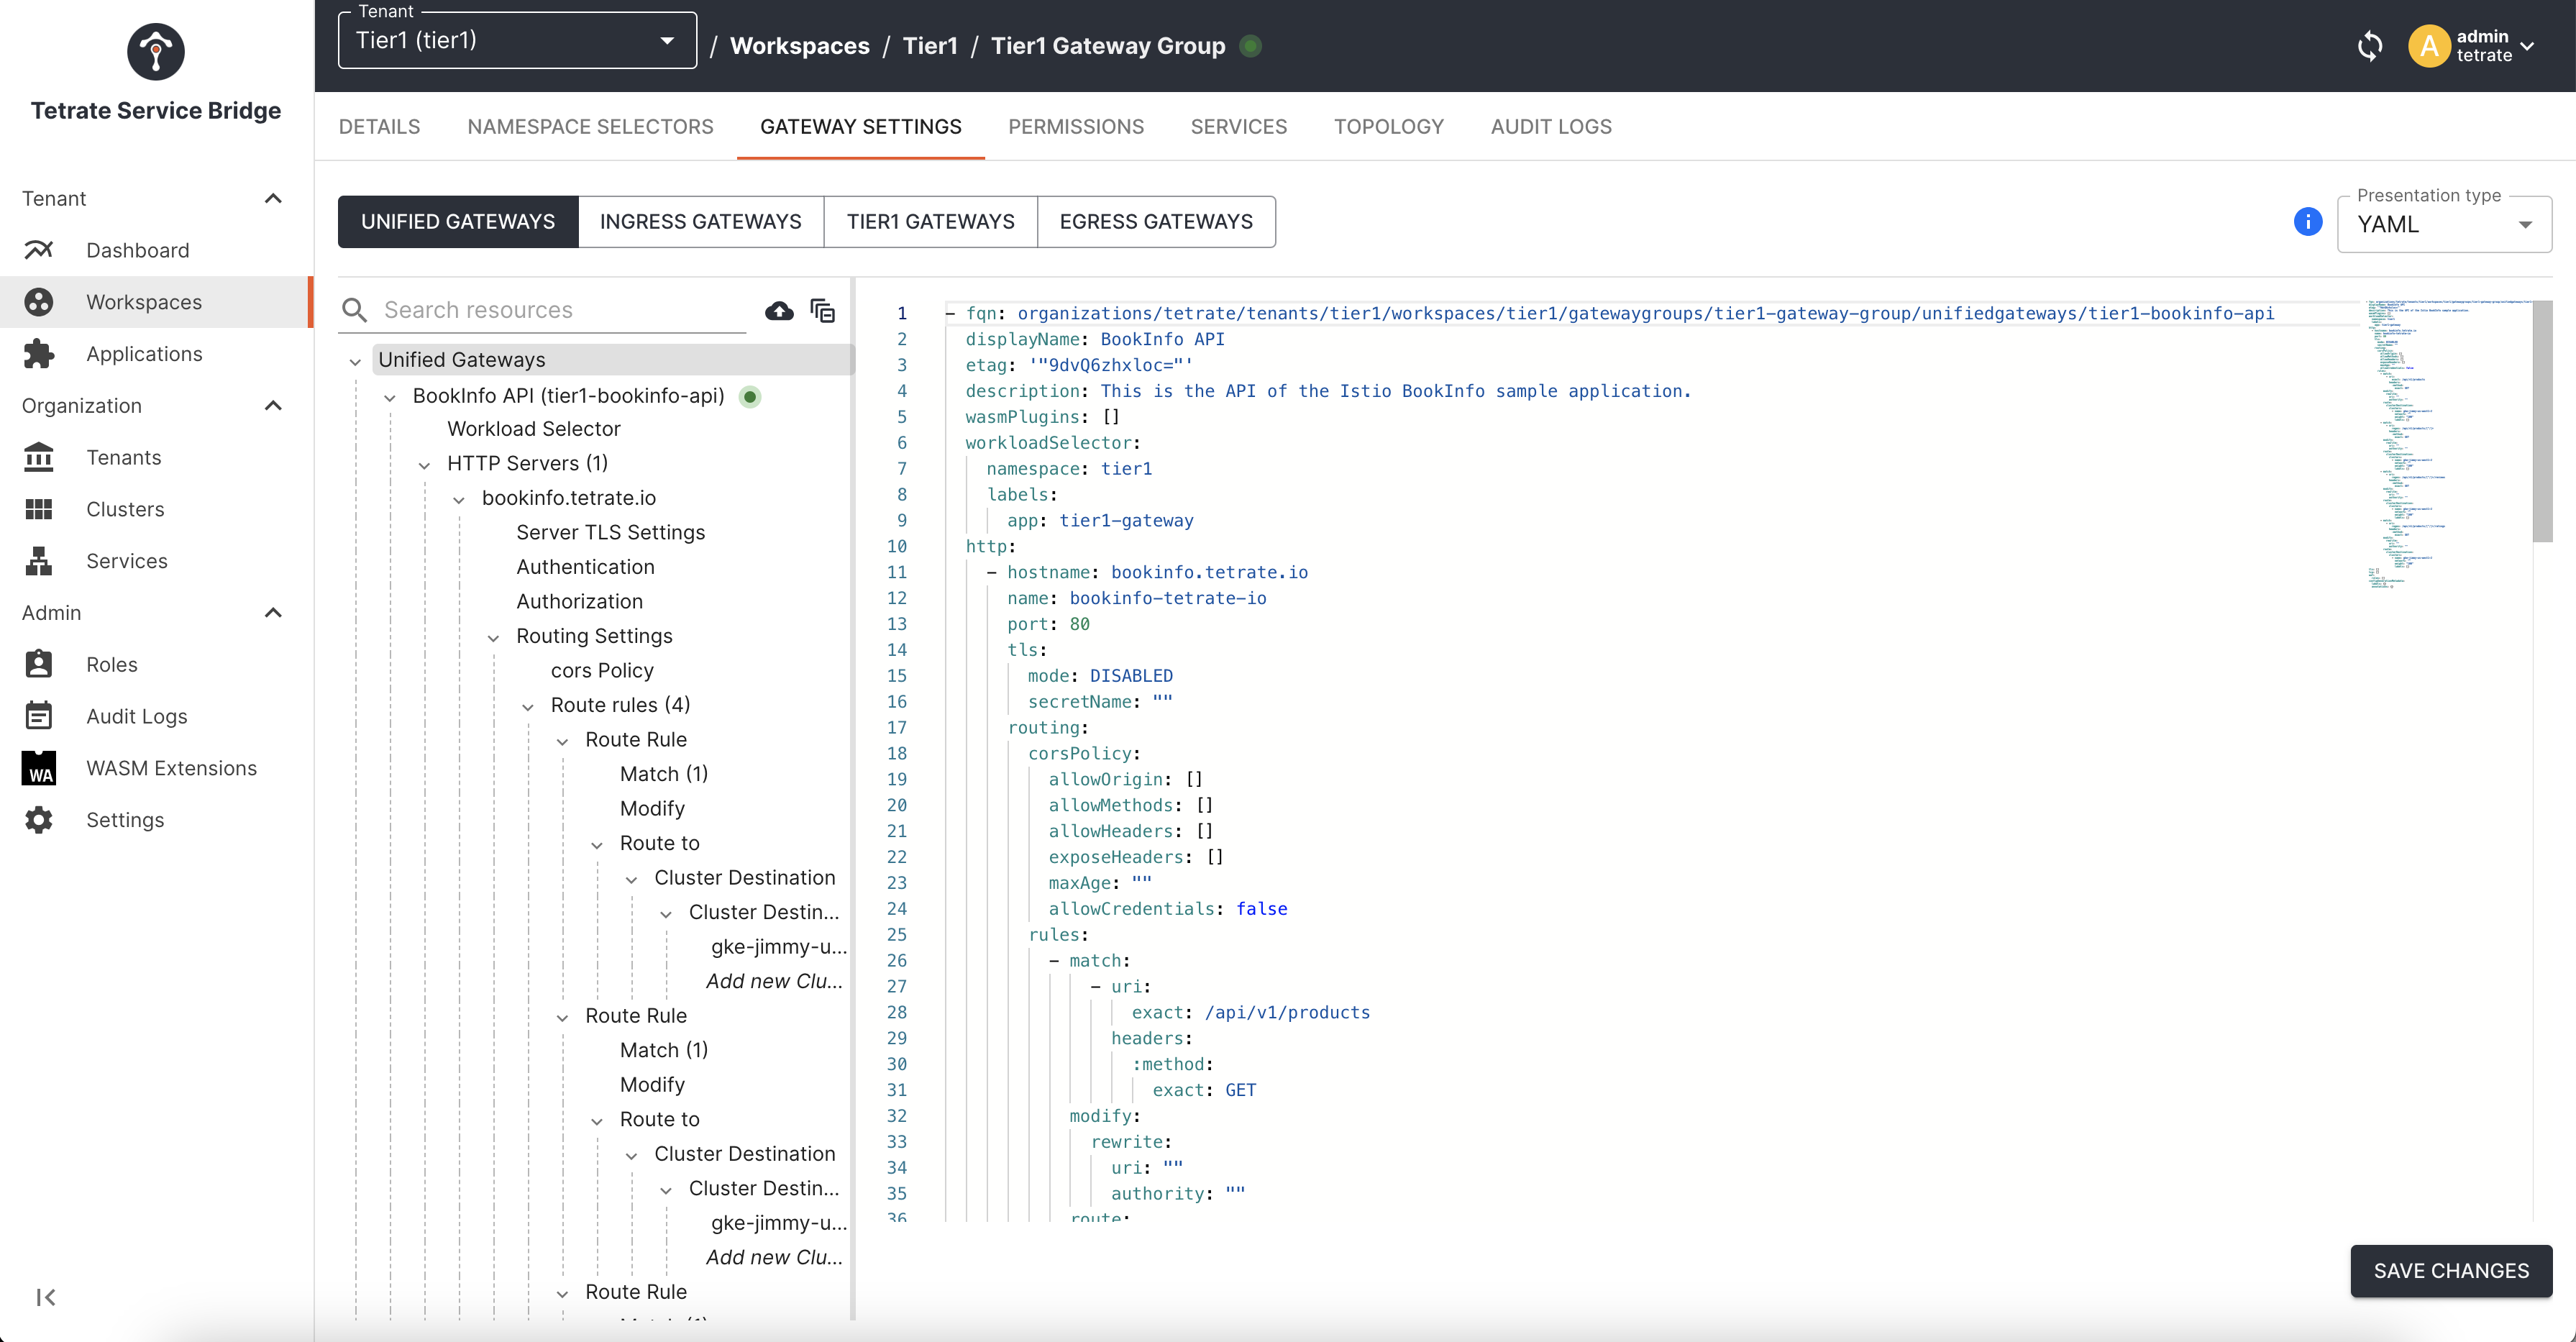The width and height of the screenshot is (2576, 1342).
Task: Collapse the Admin sidebar section
Action: 273,612
